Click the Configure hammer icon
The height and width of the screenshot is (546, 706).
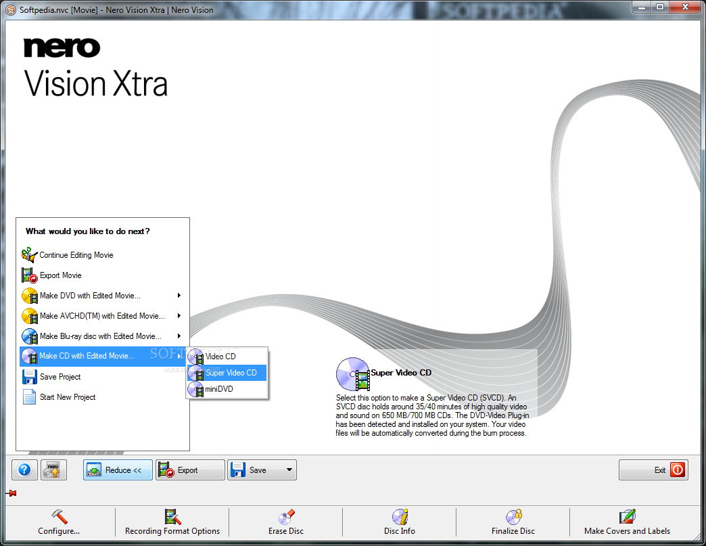pyautogui.click(x=59, y=517)
